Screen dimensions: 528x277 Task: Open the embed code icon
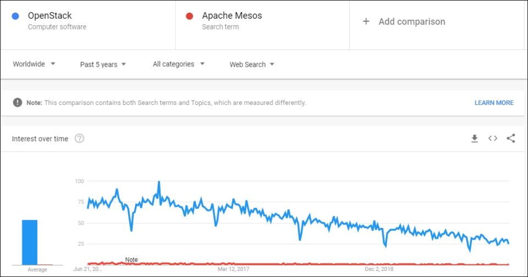click(493, 138)
